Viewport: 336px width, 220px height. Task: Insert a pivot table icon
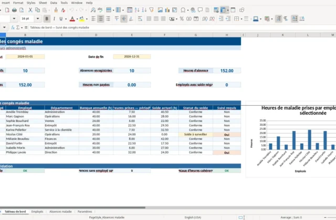pyautogui.click(x=175, y=10)
